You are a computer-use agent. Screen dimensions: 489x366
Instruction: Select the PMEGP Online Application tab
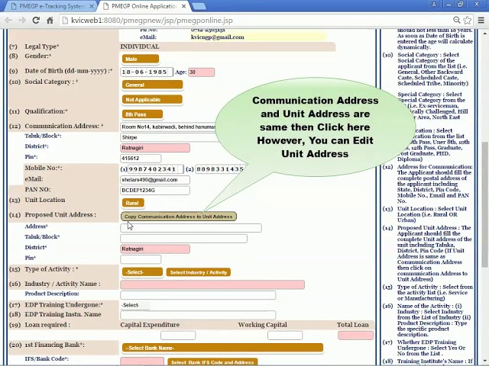pyautogui.click(x=144, y=6)
